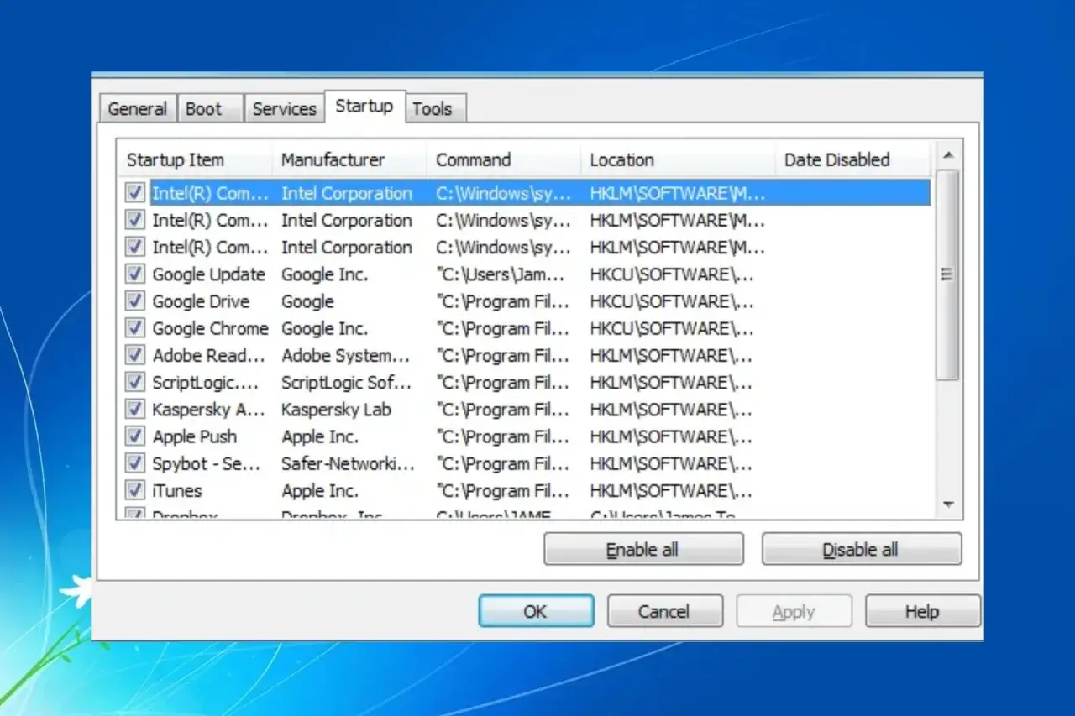Click the Safer-Networki… manufacturer cell
This screenshot has height=716, width=1075.
348,463
